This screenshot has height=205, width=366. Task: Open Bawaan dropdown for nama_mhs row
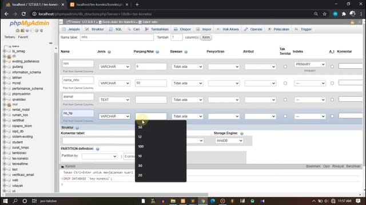[187, 83]
